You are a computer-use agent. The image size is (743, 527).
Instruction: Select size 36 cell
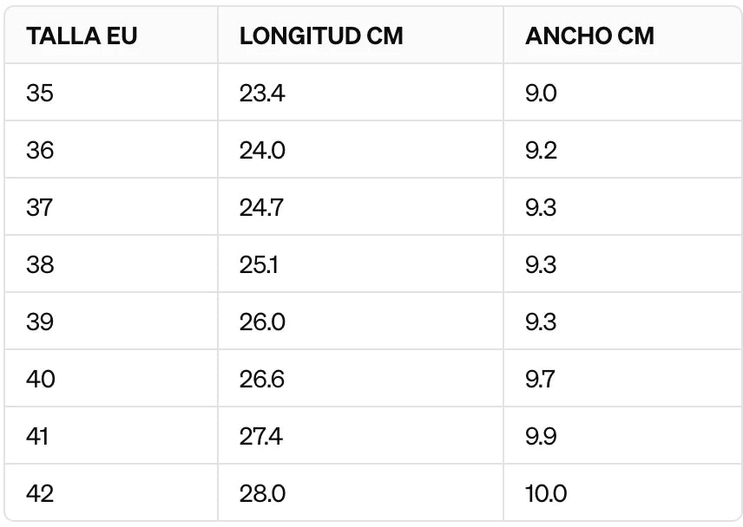[x=40, y=150]
